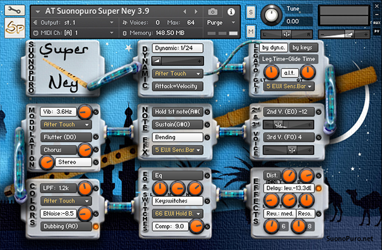Adjust the 2nd Voice pan slider
Screen dimensions: 382x250
click(289, 125)
